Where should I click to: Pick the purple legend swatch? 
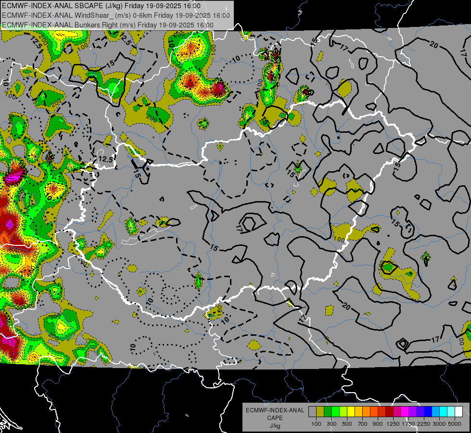(x=413, y=412)
